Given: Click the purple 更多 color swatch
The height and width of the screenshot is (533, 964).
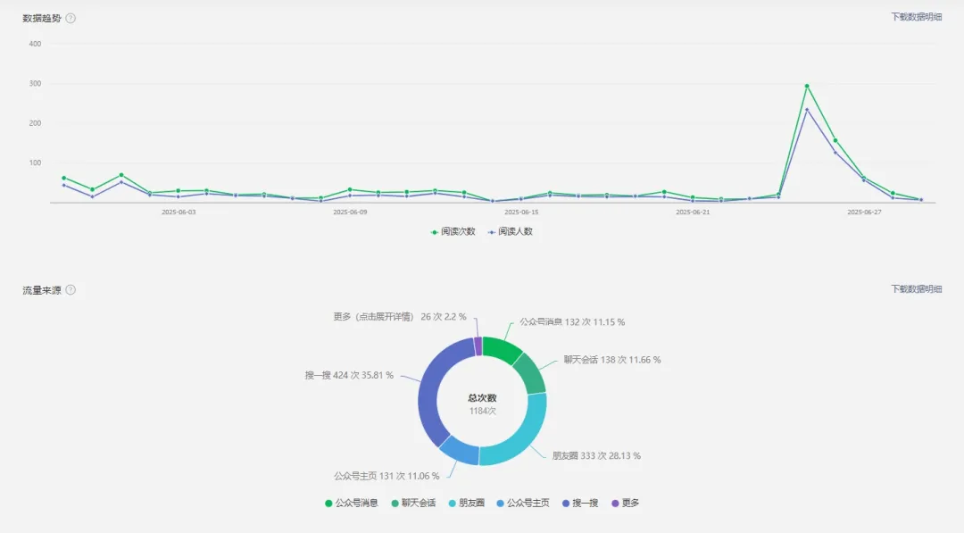Looking at the screenshot, I should [x=614, y=502].
